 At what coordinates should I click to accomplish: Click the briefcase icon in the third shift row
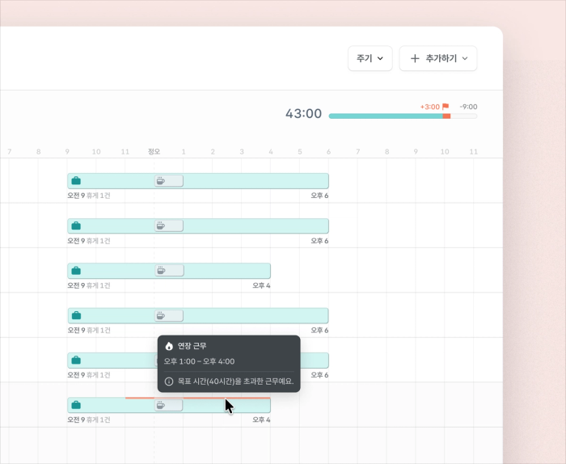(x=76, y=271)
